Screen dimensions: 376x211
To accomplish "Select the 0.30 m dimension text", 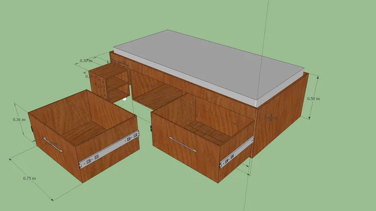I will pos(86,61).
